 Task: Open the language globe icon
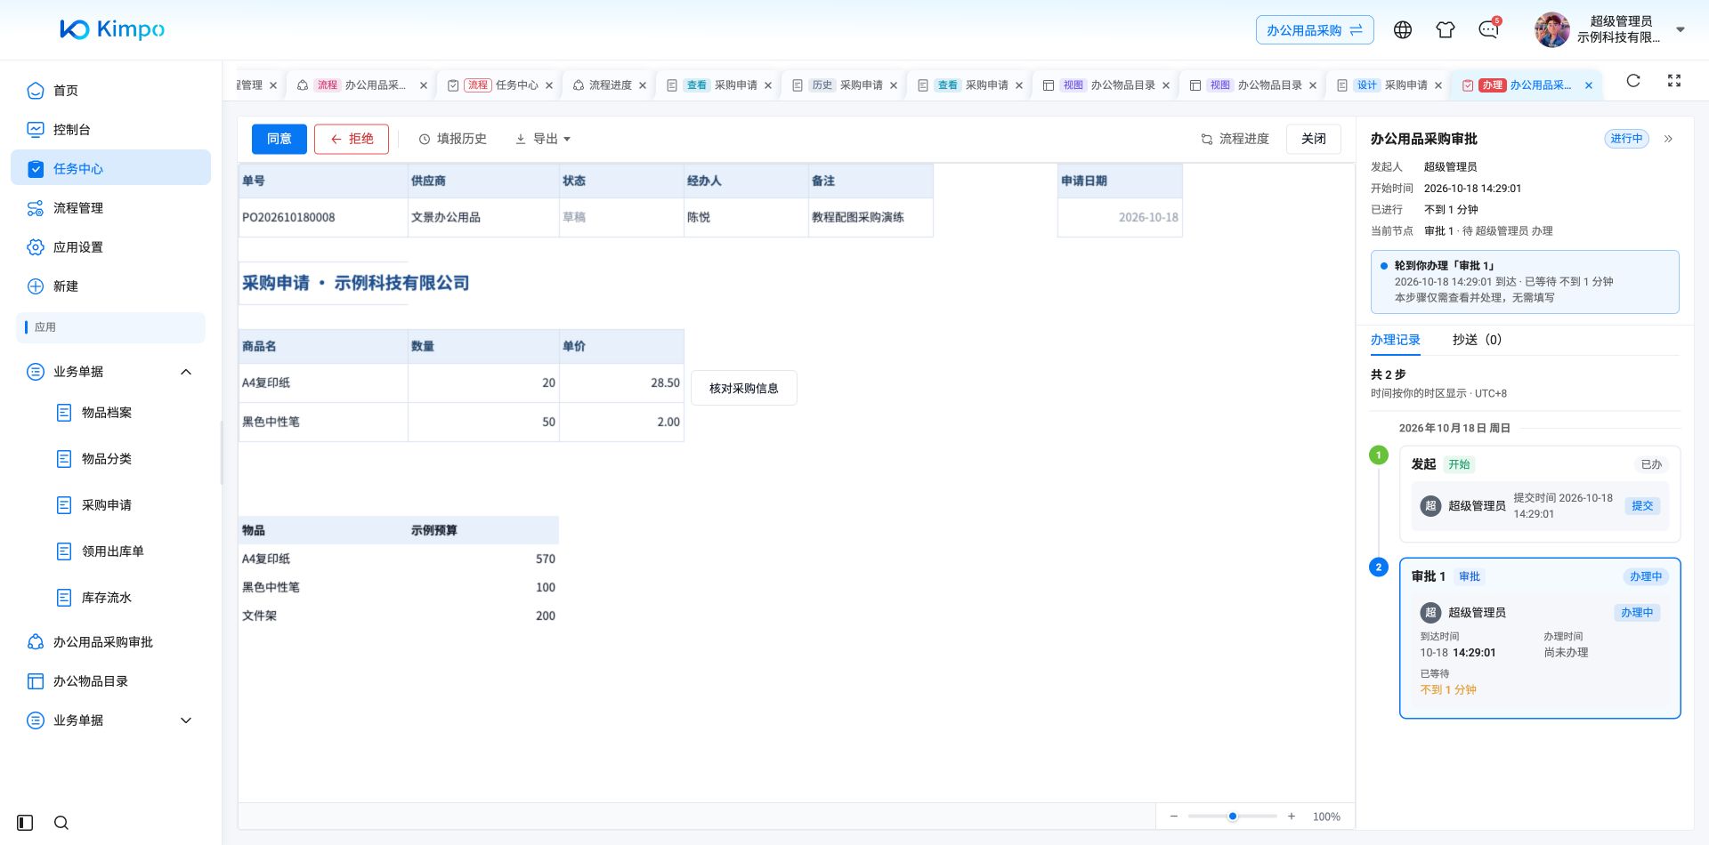click(1403, 29)
